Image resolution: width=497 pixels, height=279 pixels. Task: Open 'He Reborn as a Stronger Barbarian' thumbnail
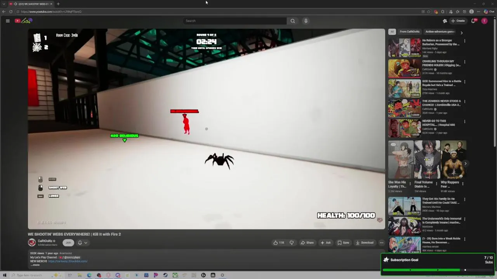(x=404, y=48)
